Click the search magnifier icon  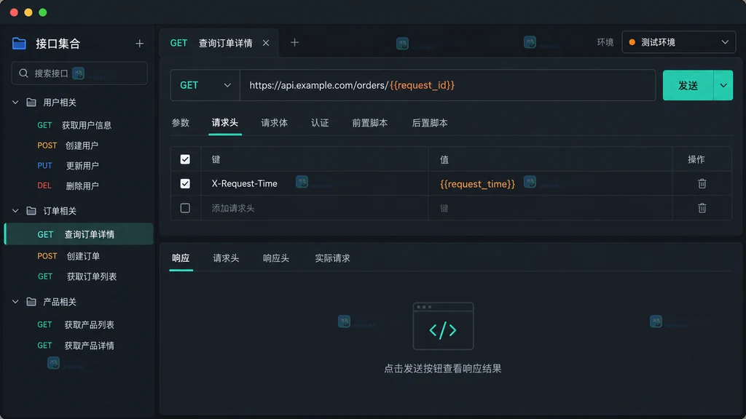(23, 73)
